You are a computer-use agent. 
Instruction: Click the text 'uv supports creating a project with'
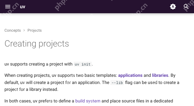(38, 64)
